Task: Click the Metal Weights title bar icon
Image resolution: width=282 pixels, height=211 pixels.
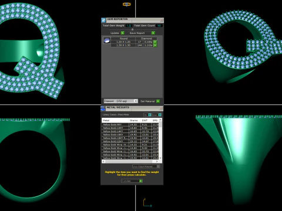Action: point(103,108)
